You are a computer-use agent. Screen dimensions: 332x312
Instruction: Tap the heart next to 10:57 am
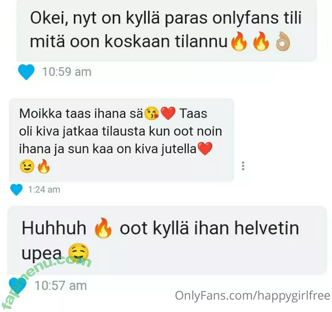pos(17,286)
